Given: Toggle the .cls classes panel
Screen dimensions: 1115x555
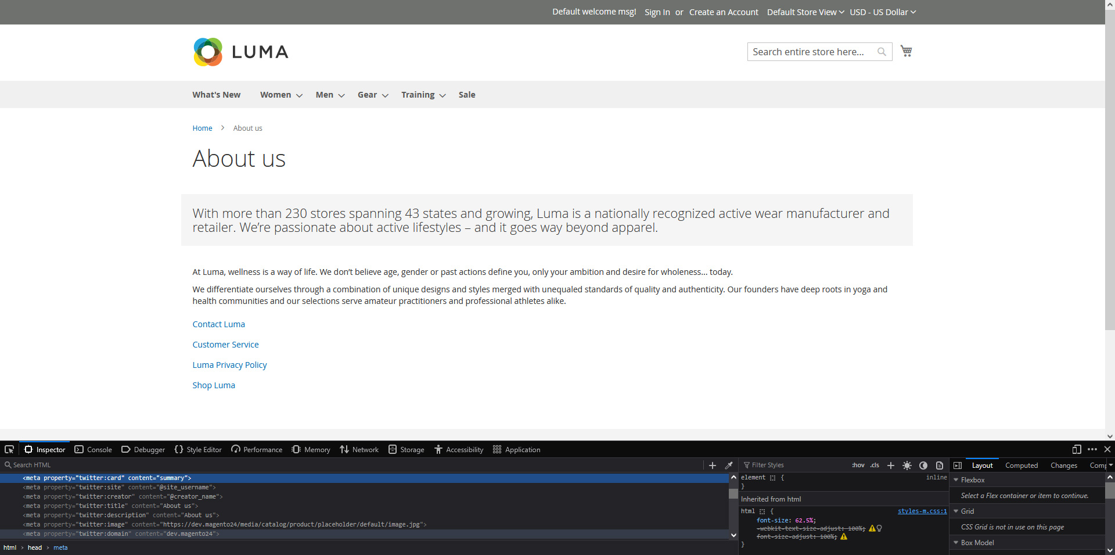Looking at the screenshot, I should [875, 465].
